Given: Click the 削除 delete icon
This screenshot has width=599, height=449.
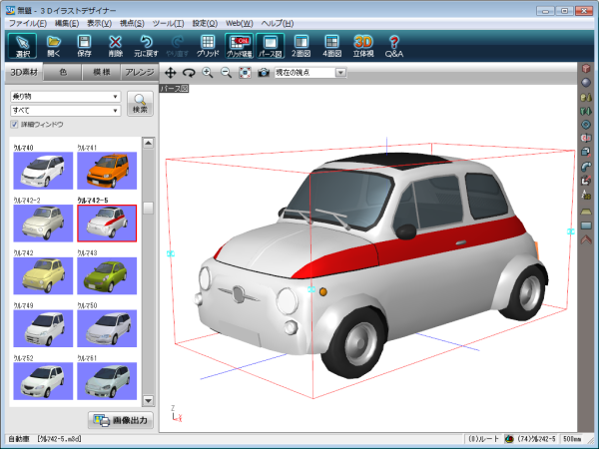Looking at the screenshot, I should [x=115, y=46].
